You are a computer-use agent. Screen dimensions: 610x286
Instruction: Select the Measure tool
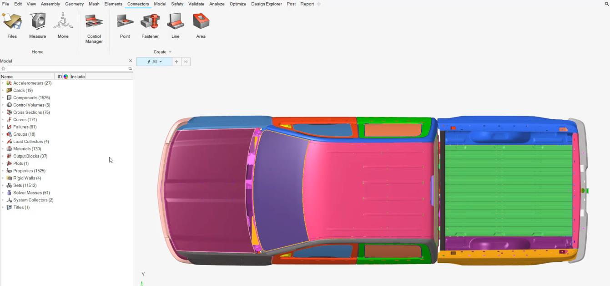pyautogui.click(x=37, y=22)
